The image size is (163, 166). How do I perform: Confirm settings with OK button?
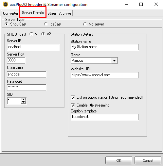pos(119,160)
